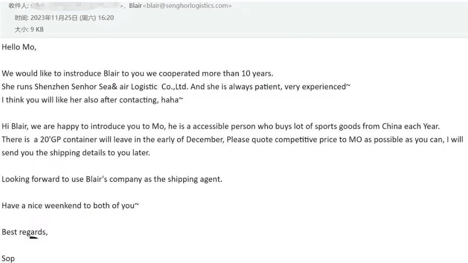The width and height of the screenshot is (468, 263).
Task: Click the line introducing Blair, cooperated 10 years
Action: point(137,73)
